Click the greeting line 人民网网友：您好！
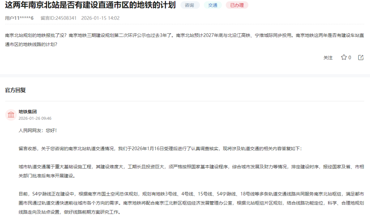The image size is (370, 223). 38,131
